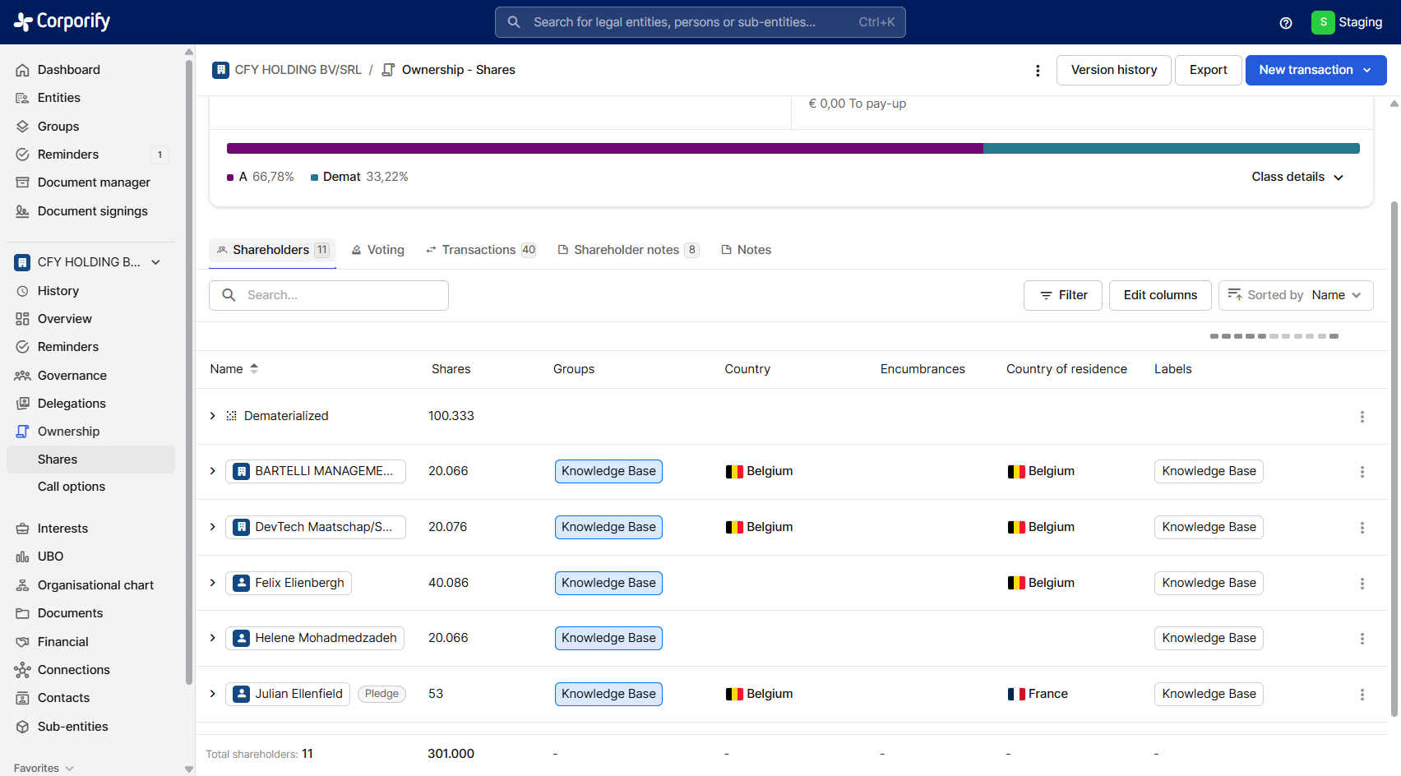Click the Export button
1401x776 pixels.
pos(1208,70)
